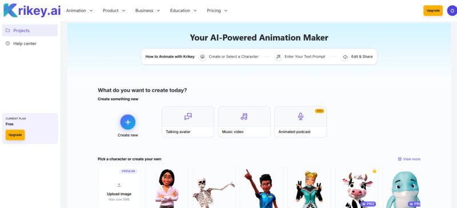The width and height of the screenshot is (457, 208).
Task: Choose the Music video card label
Action: click(232, 132)
